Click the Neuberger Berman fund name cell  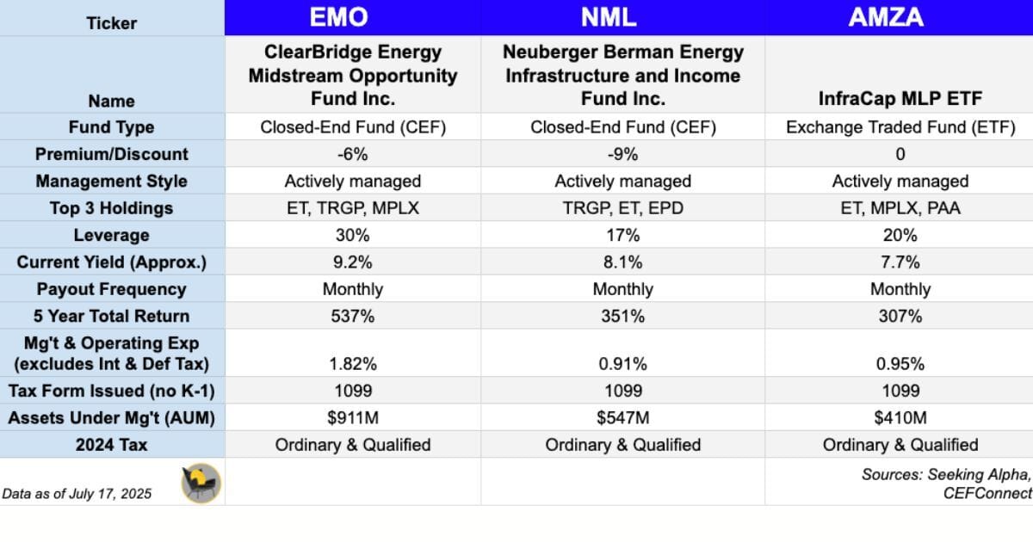point(622,76)
